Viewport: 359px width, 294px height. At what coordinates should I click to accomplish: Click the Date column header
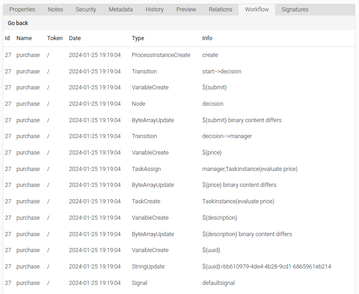pyautogui.click(x=75, y=38)
